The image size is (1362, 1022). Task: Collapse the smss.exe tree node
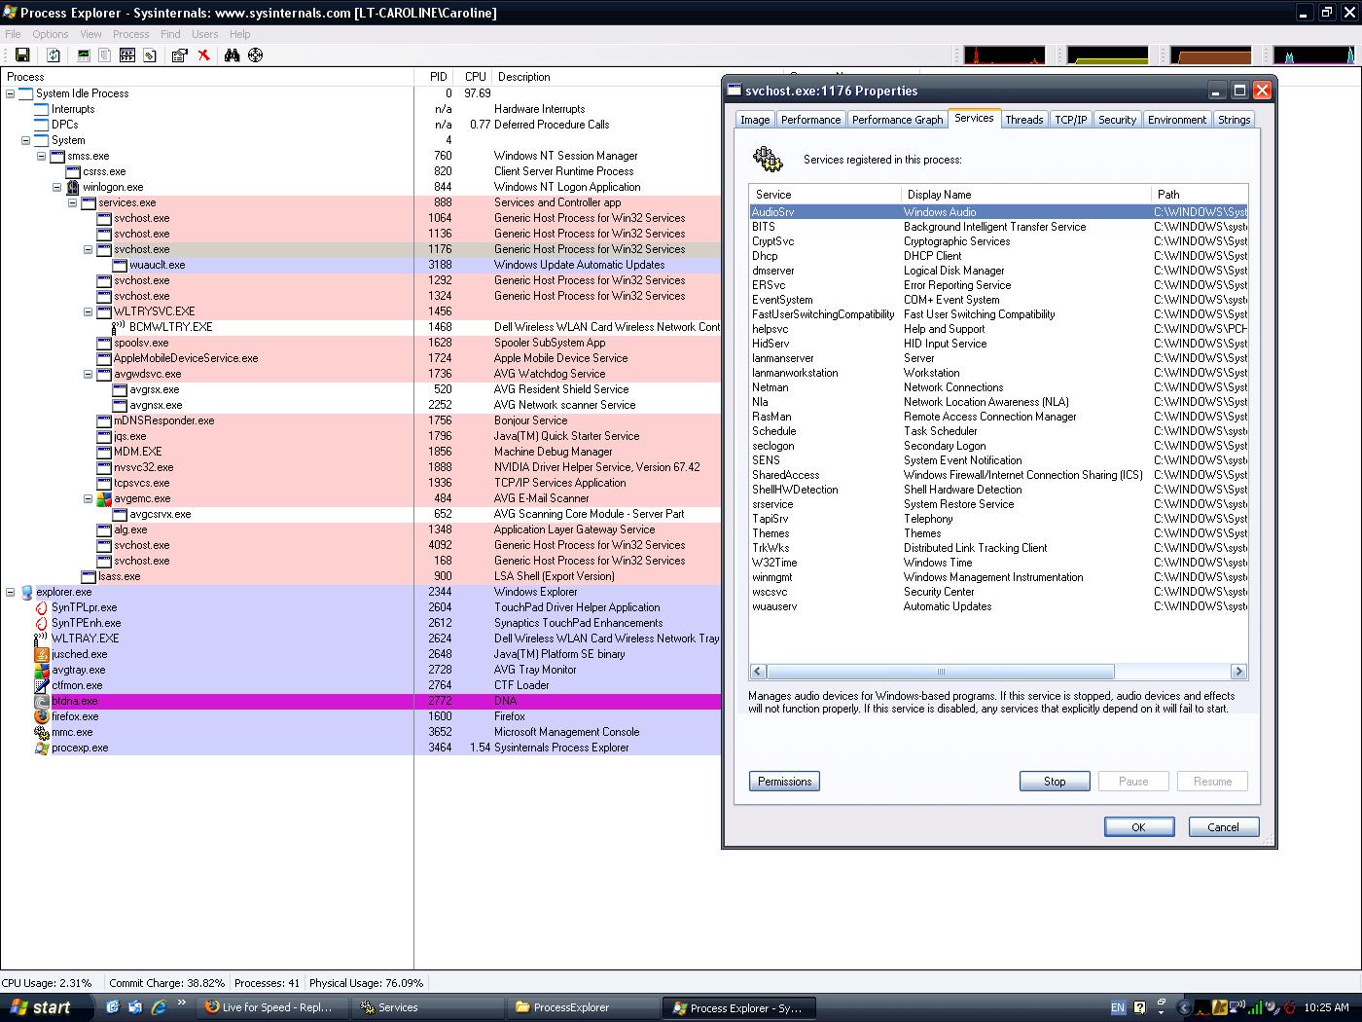(42, 156)
